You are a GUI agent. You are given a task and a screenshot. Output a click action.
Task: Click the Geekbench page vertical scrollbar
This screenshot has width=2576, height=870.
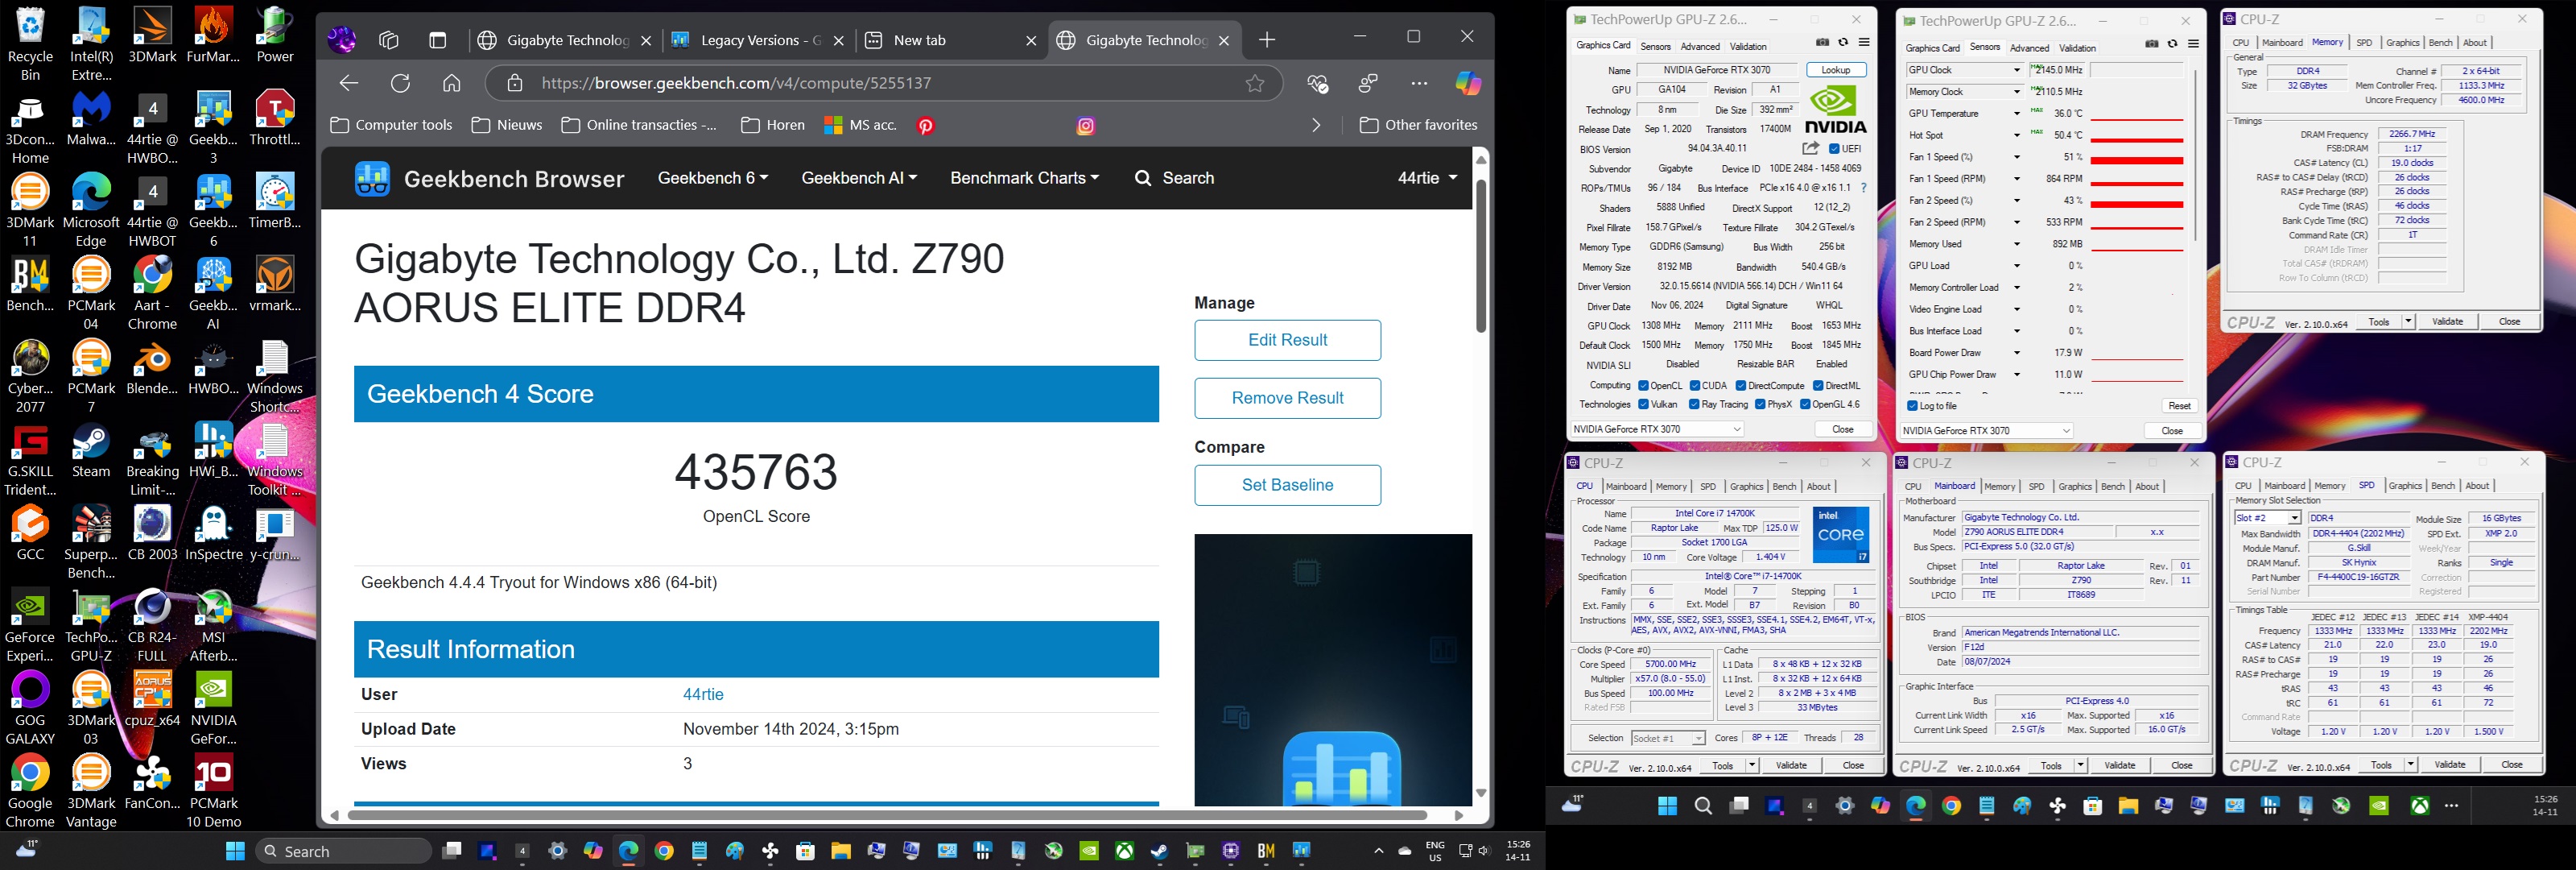(1481, 256)
